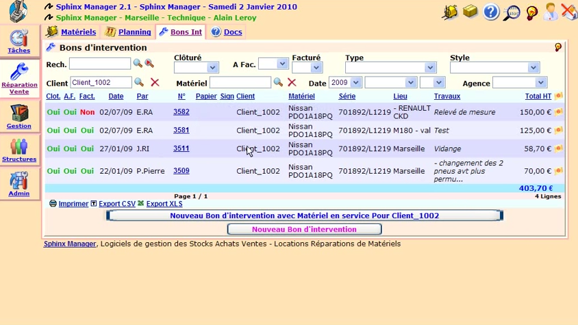This screenshot has width=578, height=325.
Task: Click the lightbulb tip icon in panel header
Action: (x=558, y=48)
